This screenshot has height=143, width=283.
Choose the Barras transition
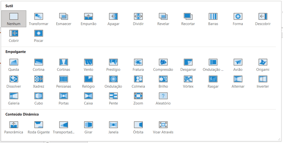point(213,19)
